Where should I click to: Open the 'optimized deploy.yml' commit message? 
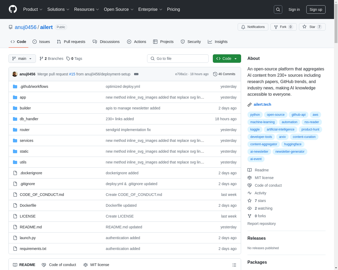tap(123, 86)
